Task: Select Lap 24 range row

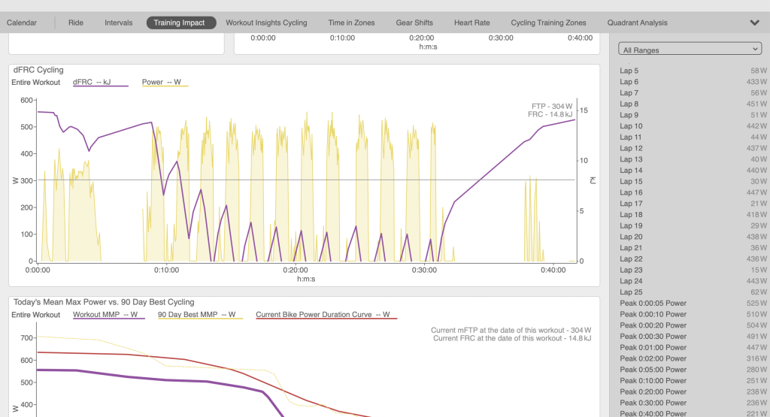Action: [x=693, y=281]
